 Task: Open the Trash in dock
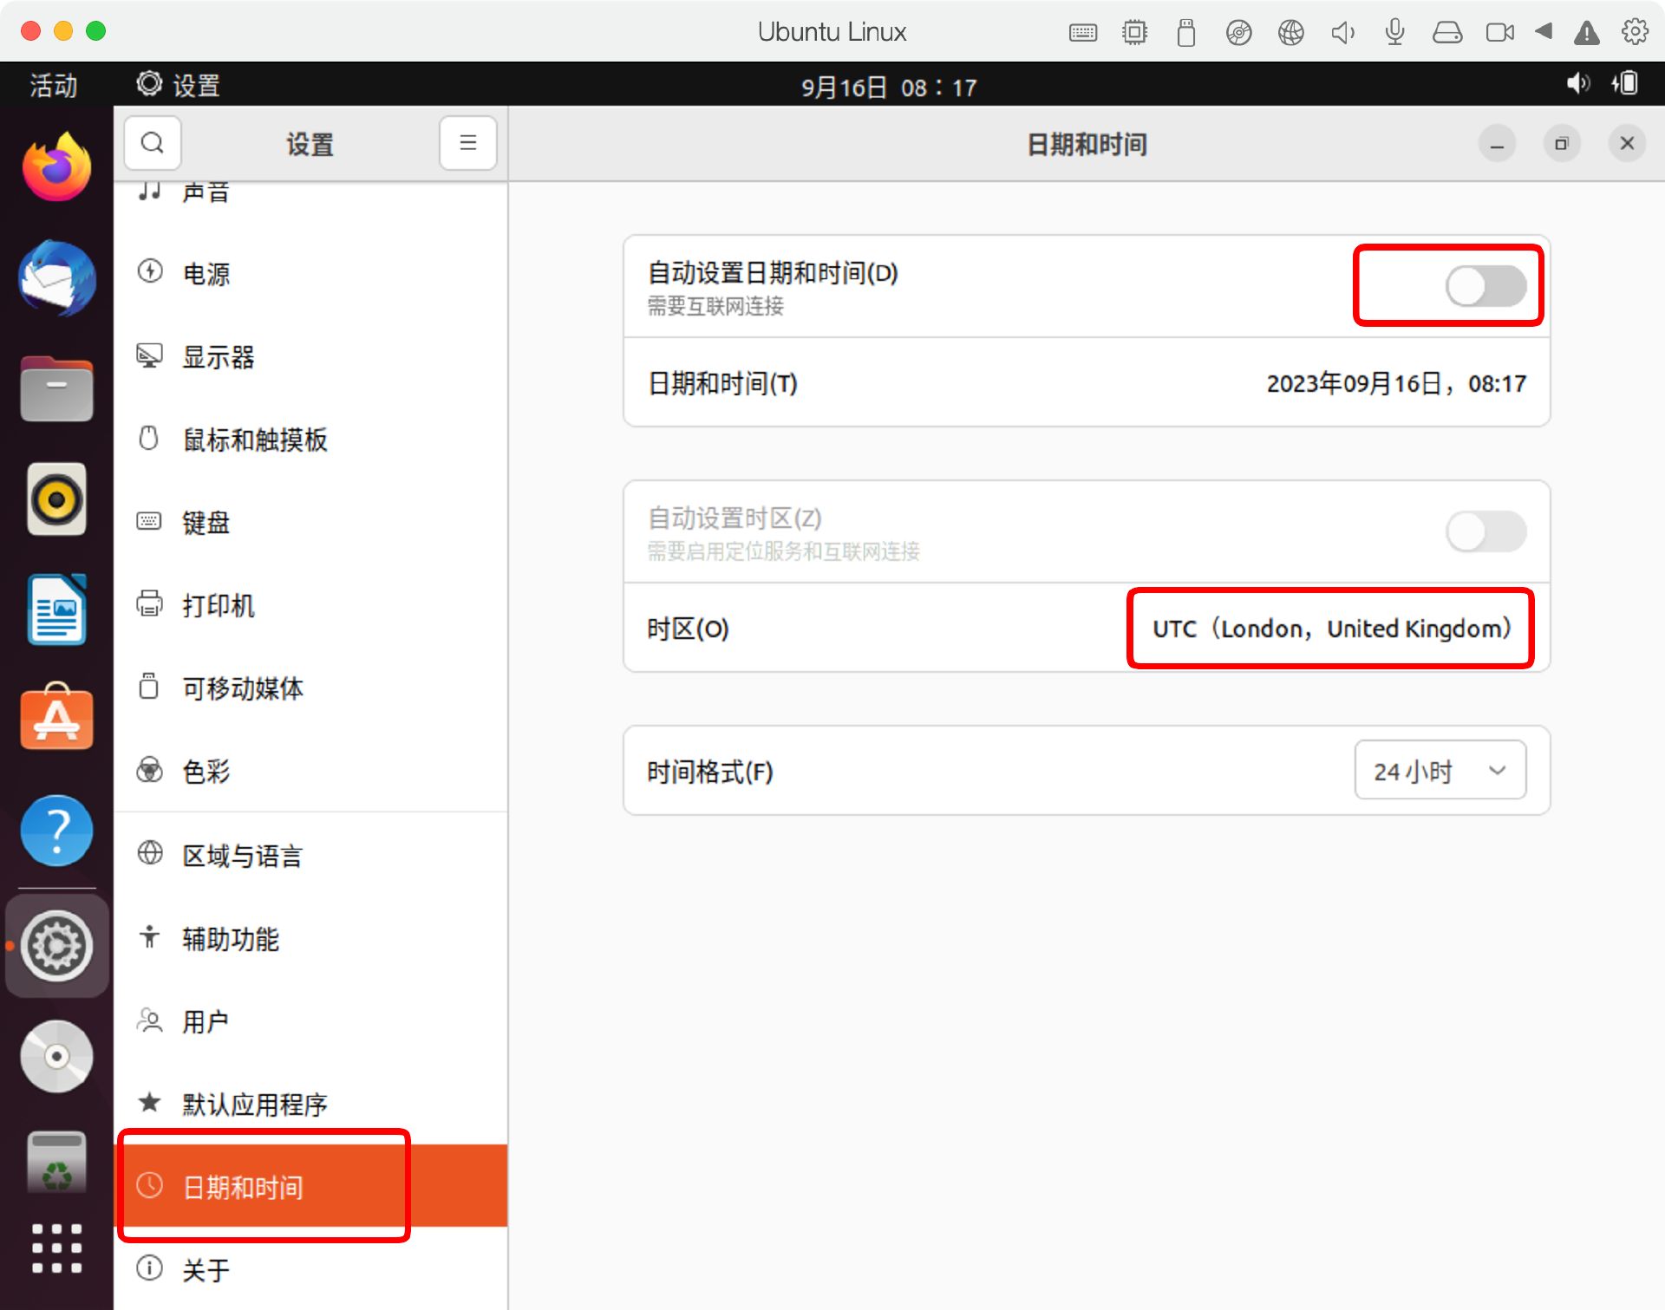[56, 1163]
